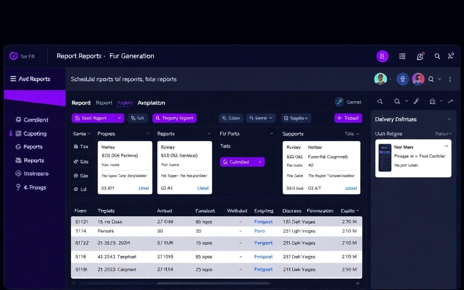Expand the Delivery Dolmiats panel chevron
This screenshot has width=464, height=290.
tap(449, 119)
